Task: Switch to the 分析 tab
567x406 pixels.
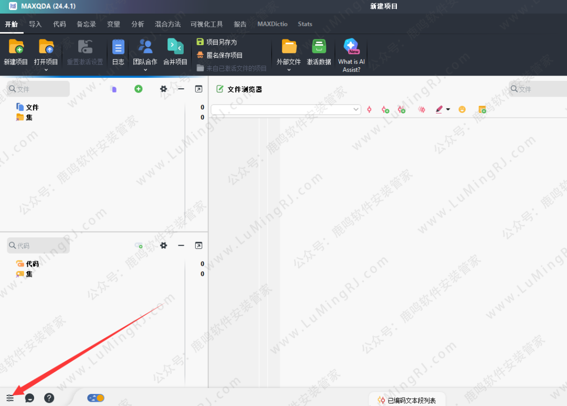Action: click(138, 24)
